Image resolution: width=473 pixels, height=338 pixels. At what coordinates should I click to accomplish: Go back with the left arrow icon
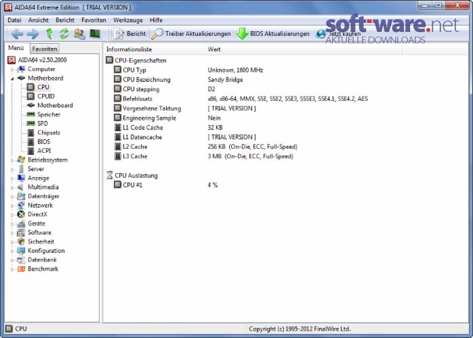tap(17, 34)
